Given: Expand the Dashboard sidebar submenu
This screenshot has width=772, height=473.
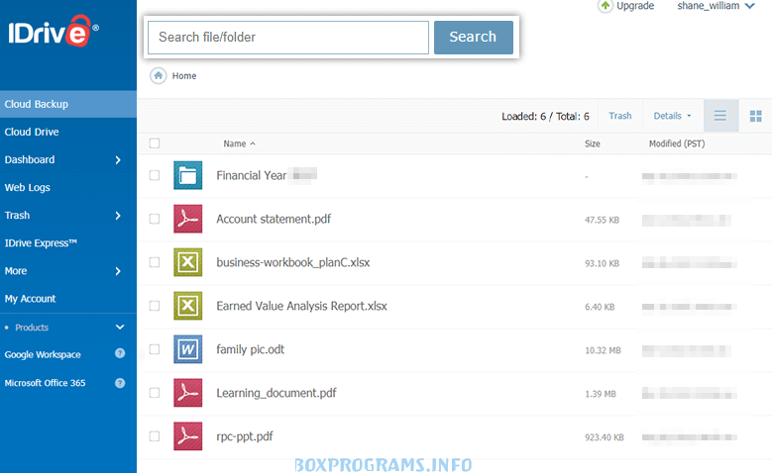Looking at the screenshot, I should coord(118,159).
